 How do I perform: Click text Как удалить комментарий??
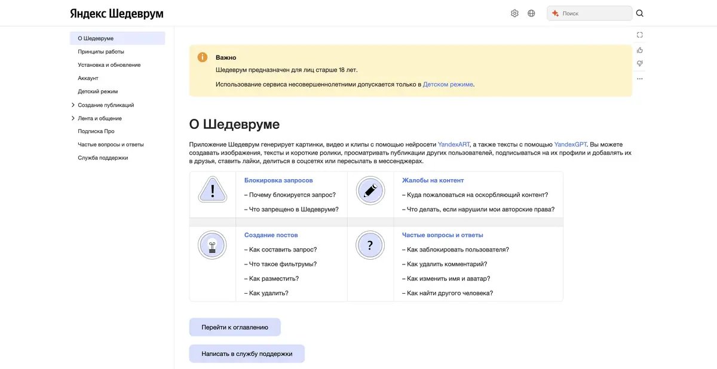pyautogui.click(x=447, y=264)
